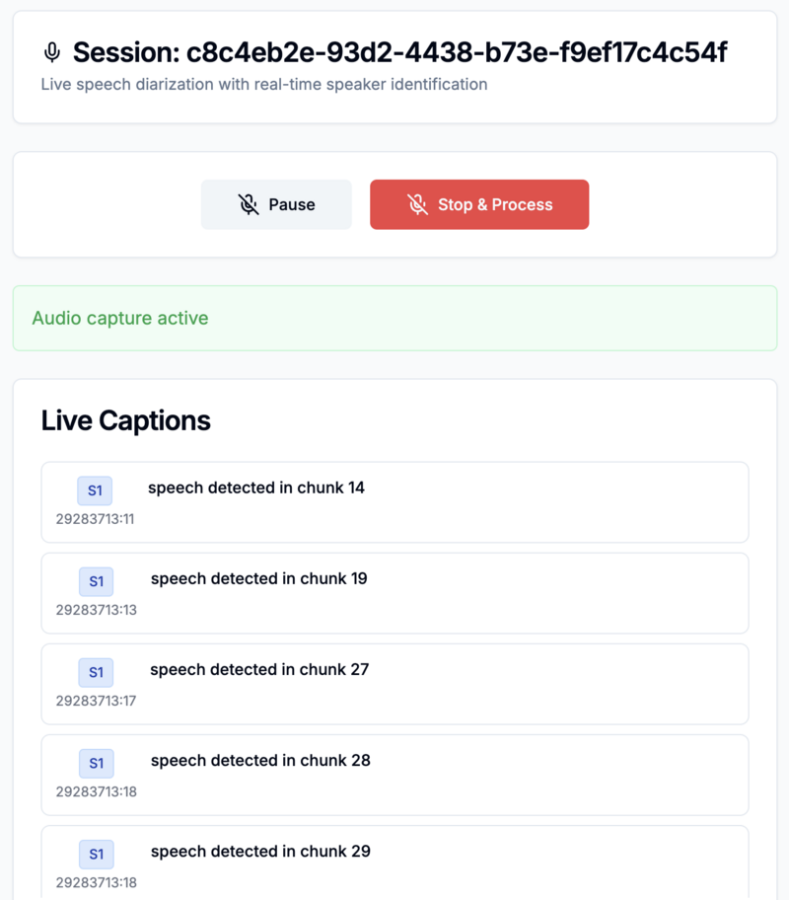Click the caption text for chunk 29
This screenshot has width=789, height=900.
tap(260, 852)
